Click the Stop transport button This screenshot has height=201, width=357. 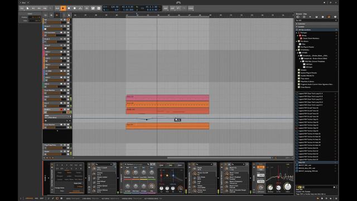(69, 8)
